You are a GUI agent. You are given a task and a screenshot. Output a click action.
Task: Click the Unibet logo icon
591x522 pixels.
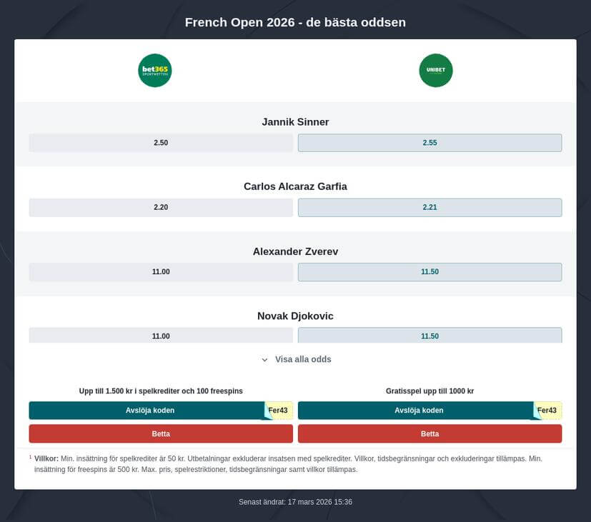436,69
